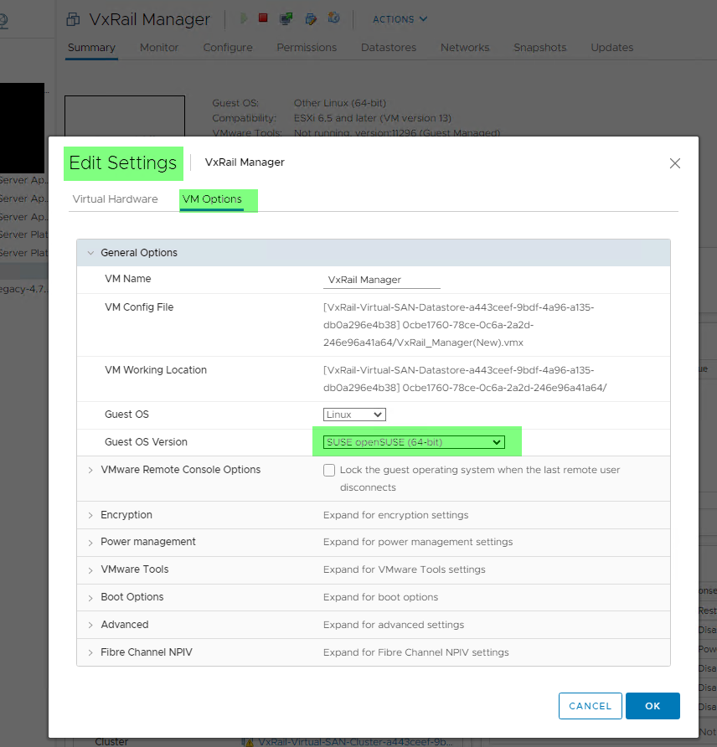The height and width of the screenshot is (747, 717).
Task: Click the 'Other Linux (64-bit)' Guest OS value
Action: (340, 103)
